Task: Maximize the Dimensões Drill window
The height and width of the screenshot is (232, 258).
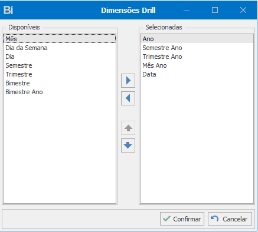Action: [x=215, y=10]
